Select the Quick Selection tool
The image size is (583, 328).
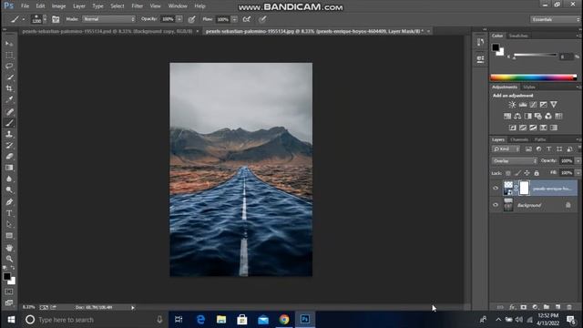[x=9, y=77]
